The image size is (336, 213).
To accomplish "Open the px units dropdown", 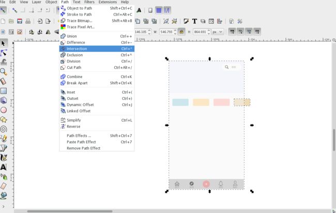I will 218,32.
